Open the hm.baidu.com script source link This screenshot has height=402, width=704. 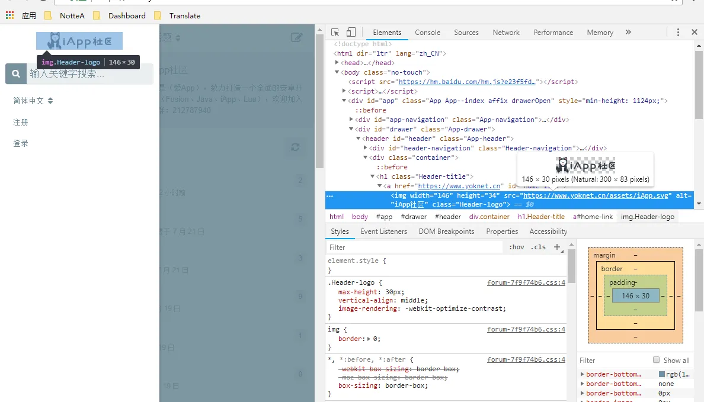point(467,82)
